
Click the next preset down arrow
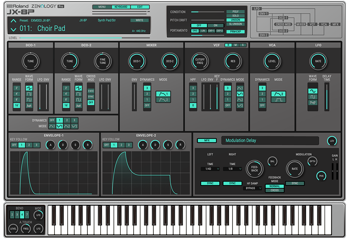click(x=13, y=30)
